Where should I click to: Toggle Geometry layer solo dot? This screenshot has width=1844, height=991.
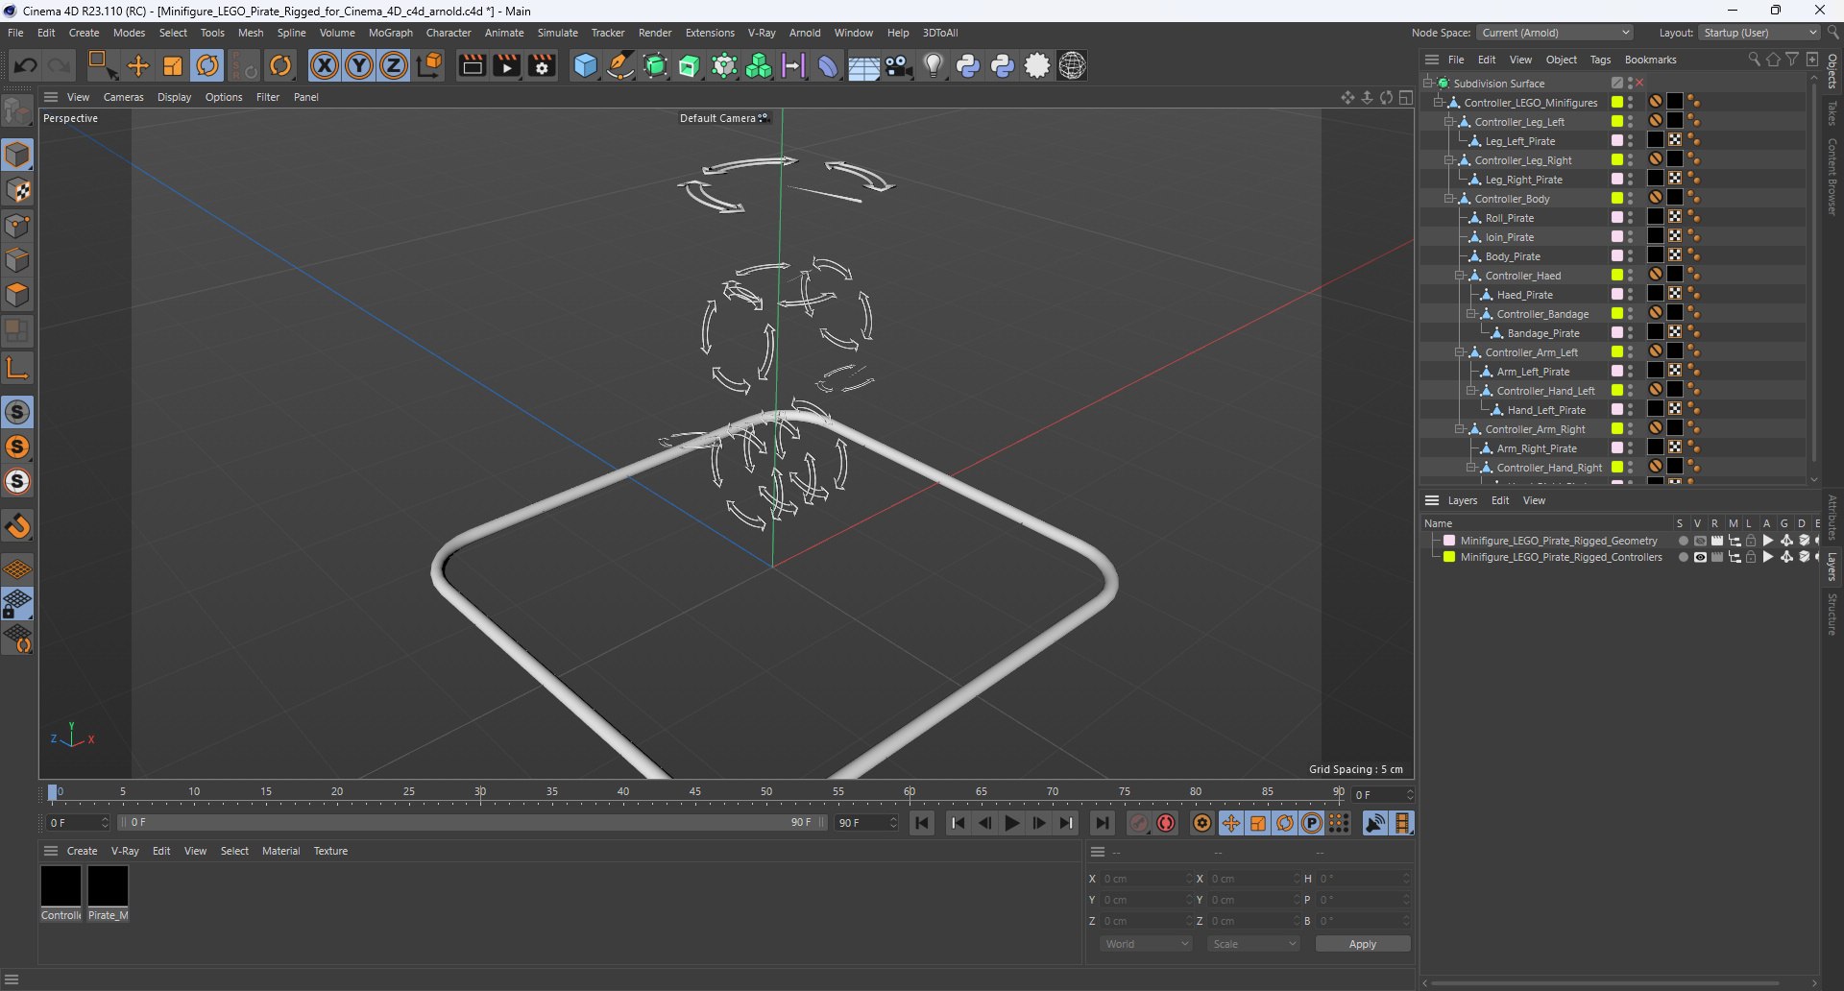point(1683,541)
